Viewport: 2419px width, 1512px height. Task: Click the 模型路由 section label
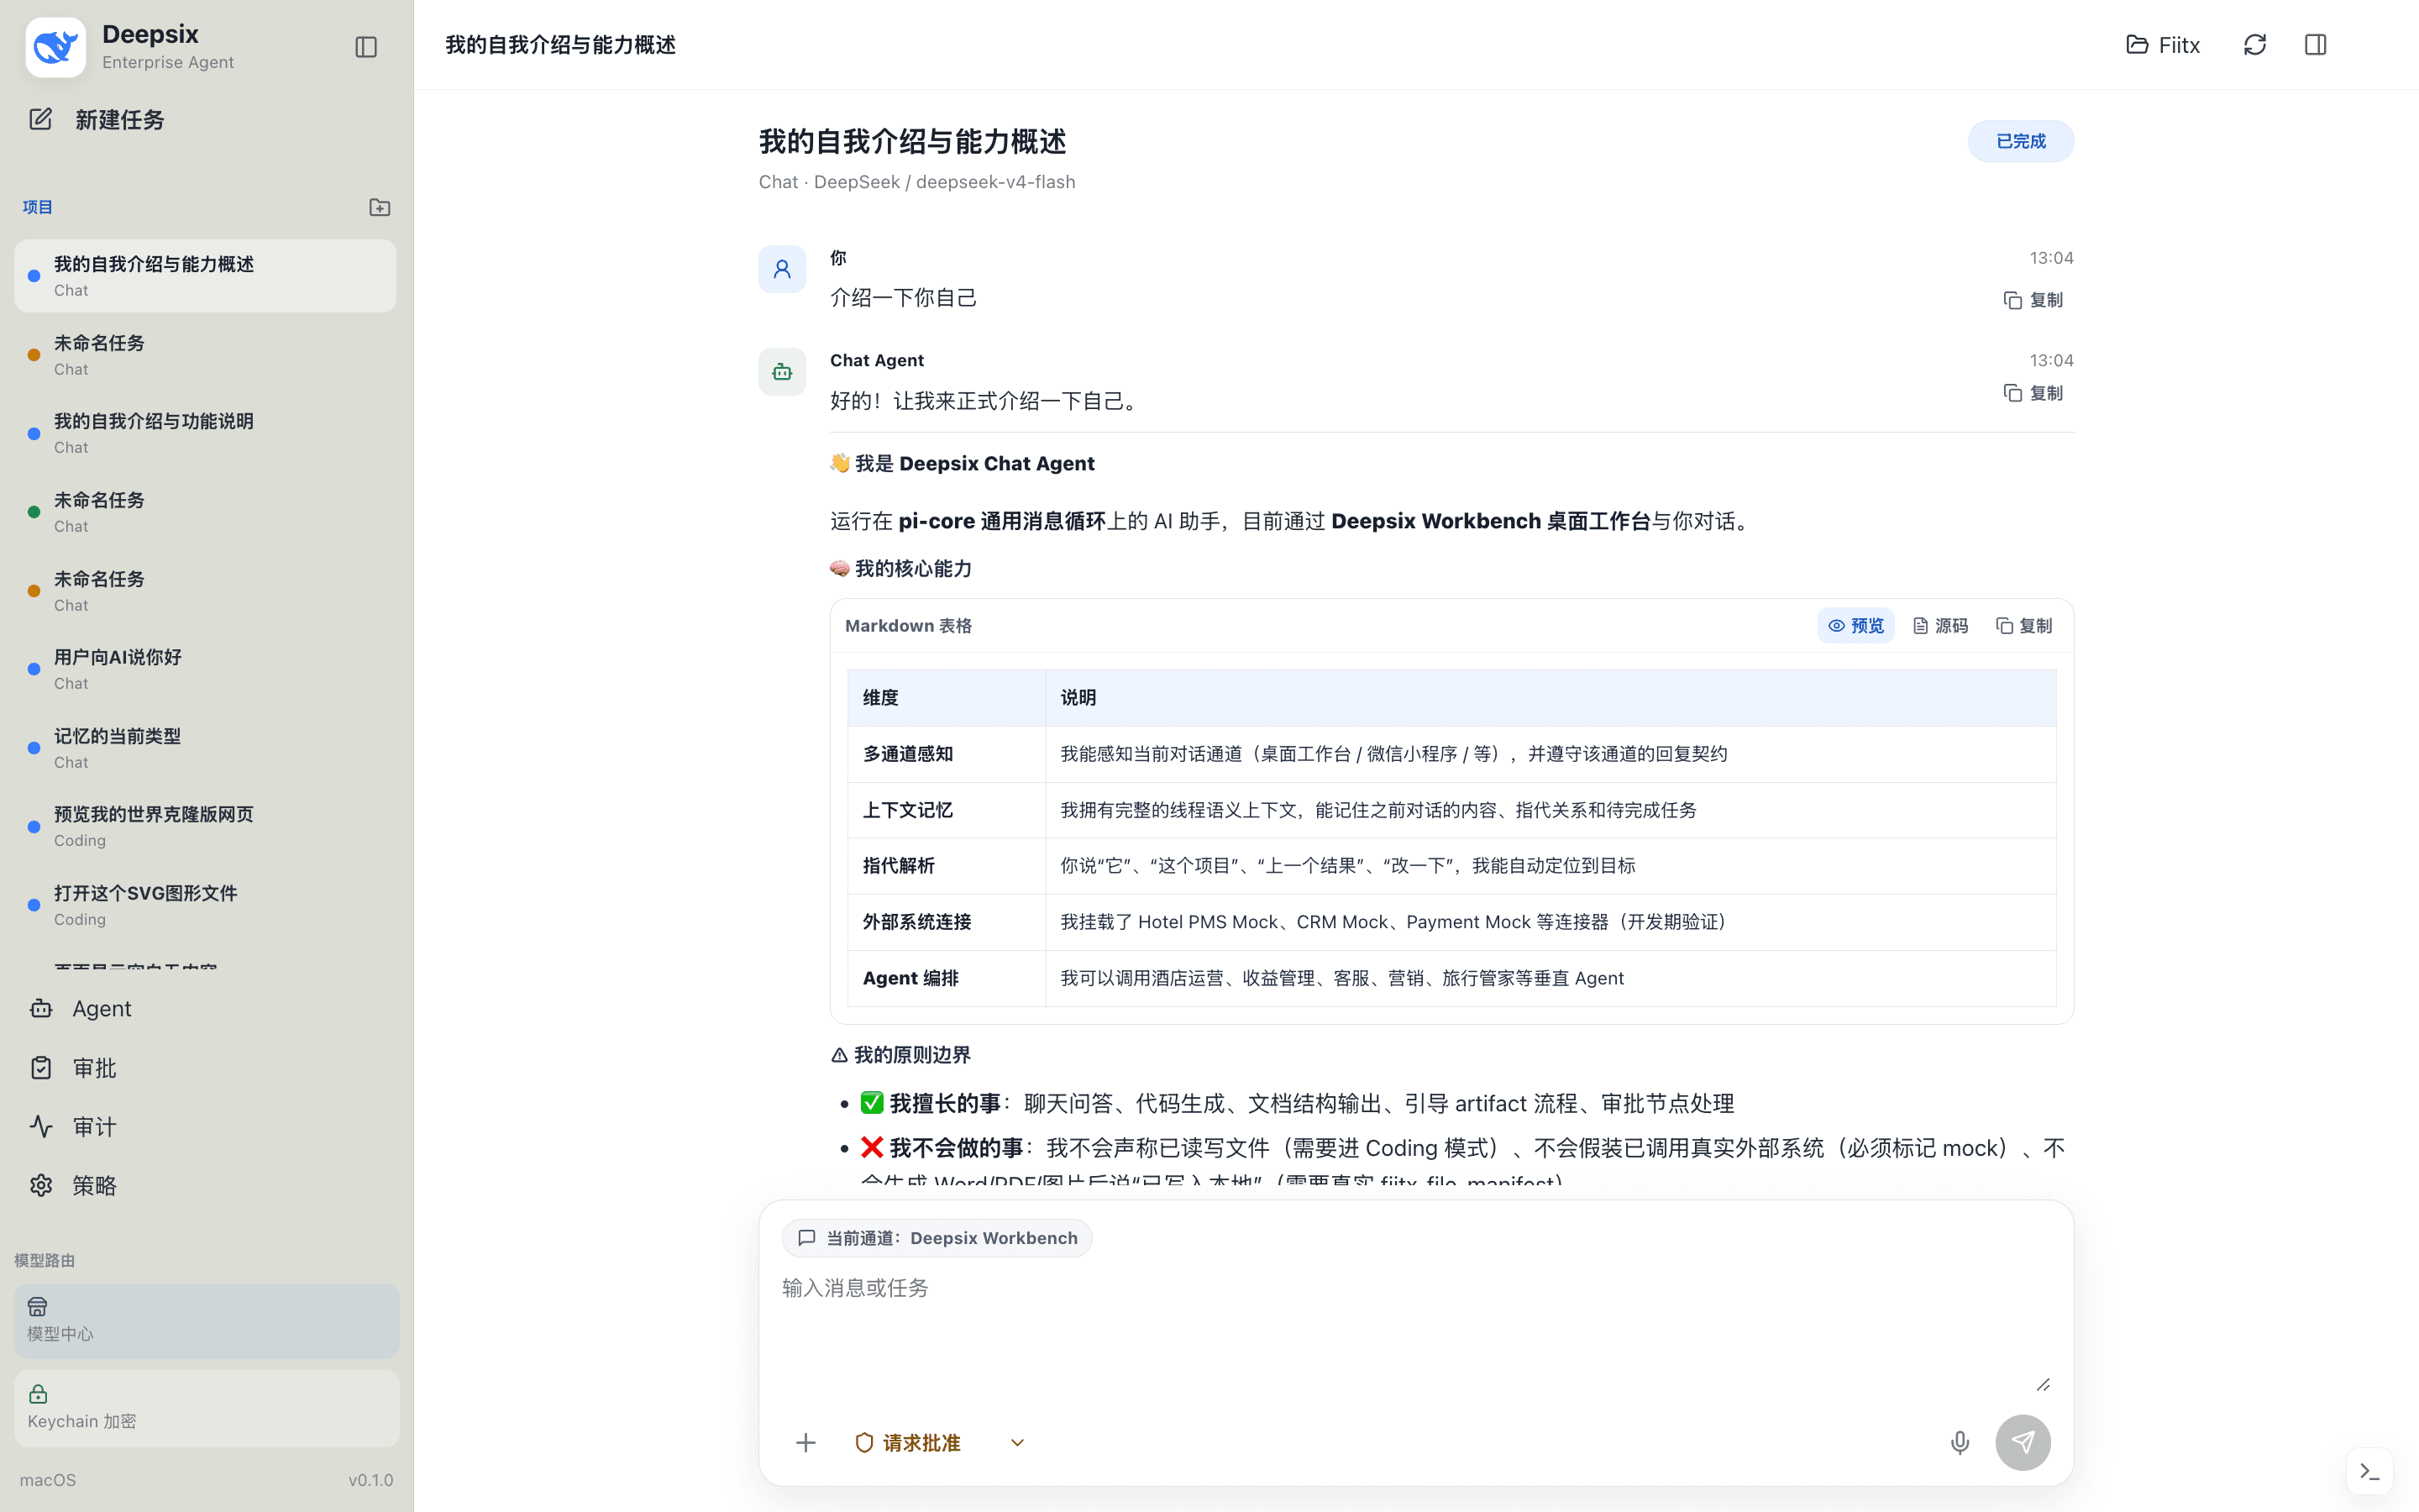[x=45, y=1260]
